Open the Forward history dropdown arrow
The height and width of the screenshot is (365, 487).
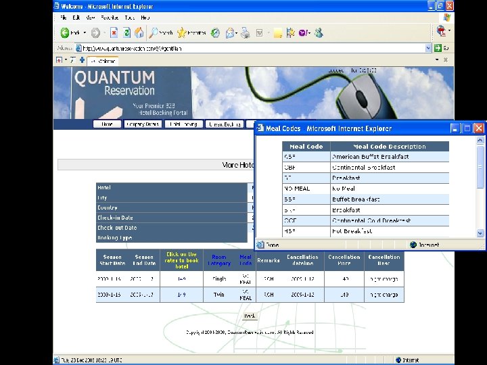(105, 32)
